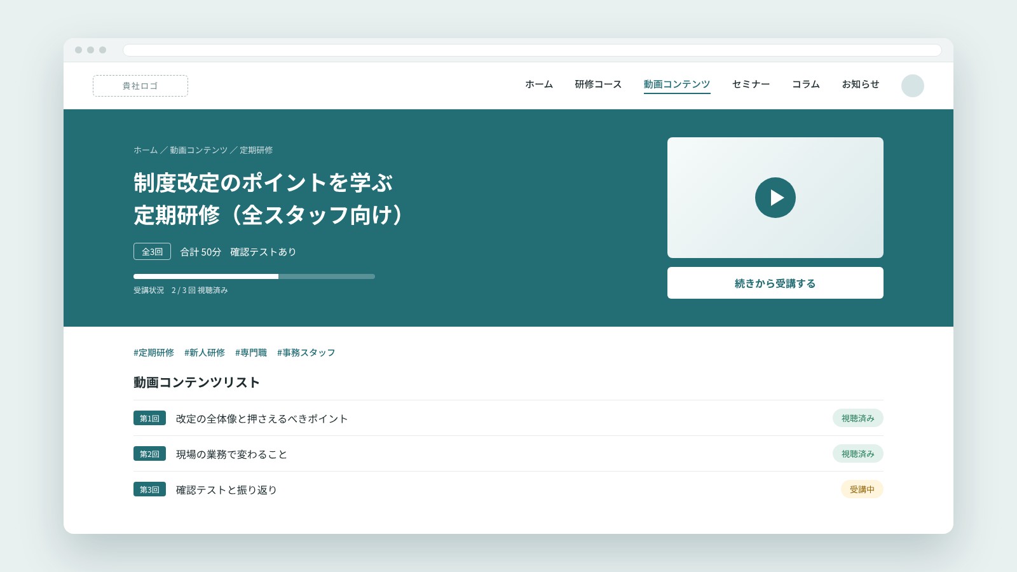Click the 第3回 badge
This screenshot has width=1017, height=572.
(149, 489)
